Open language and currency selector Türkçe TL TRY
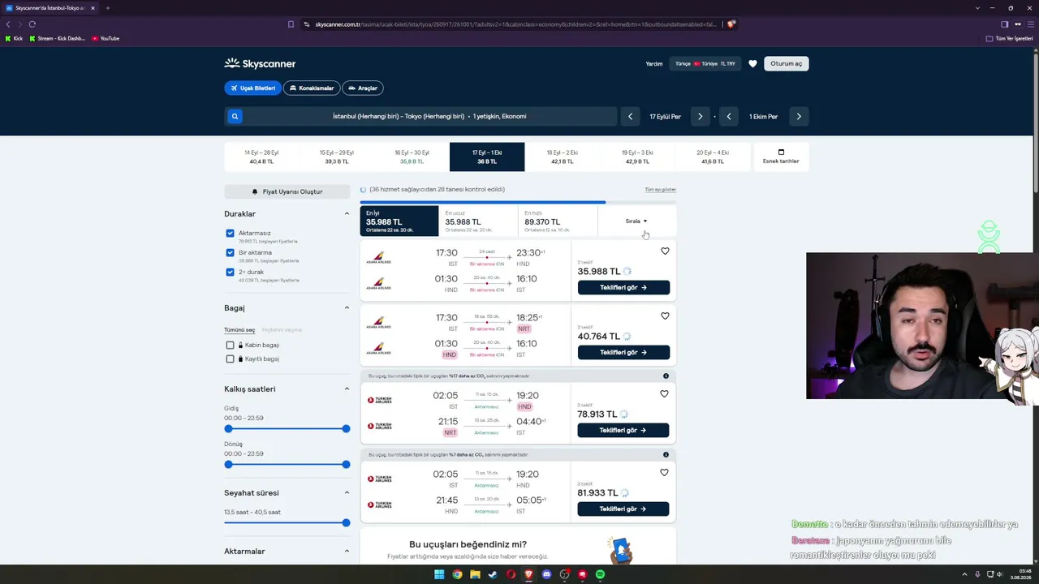Viewport: 1039px width, 584px height. point(705,63)
